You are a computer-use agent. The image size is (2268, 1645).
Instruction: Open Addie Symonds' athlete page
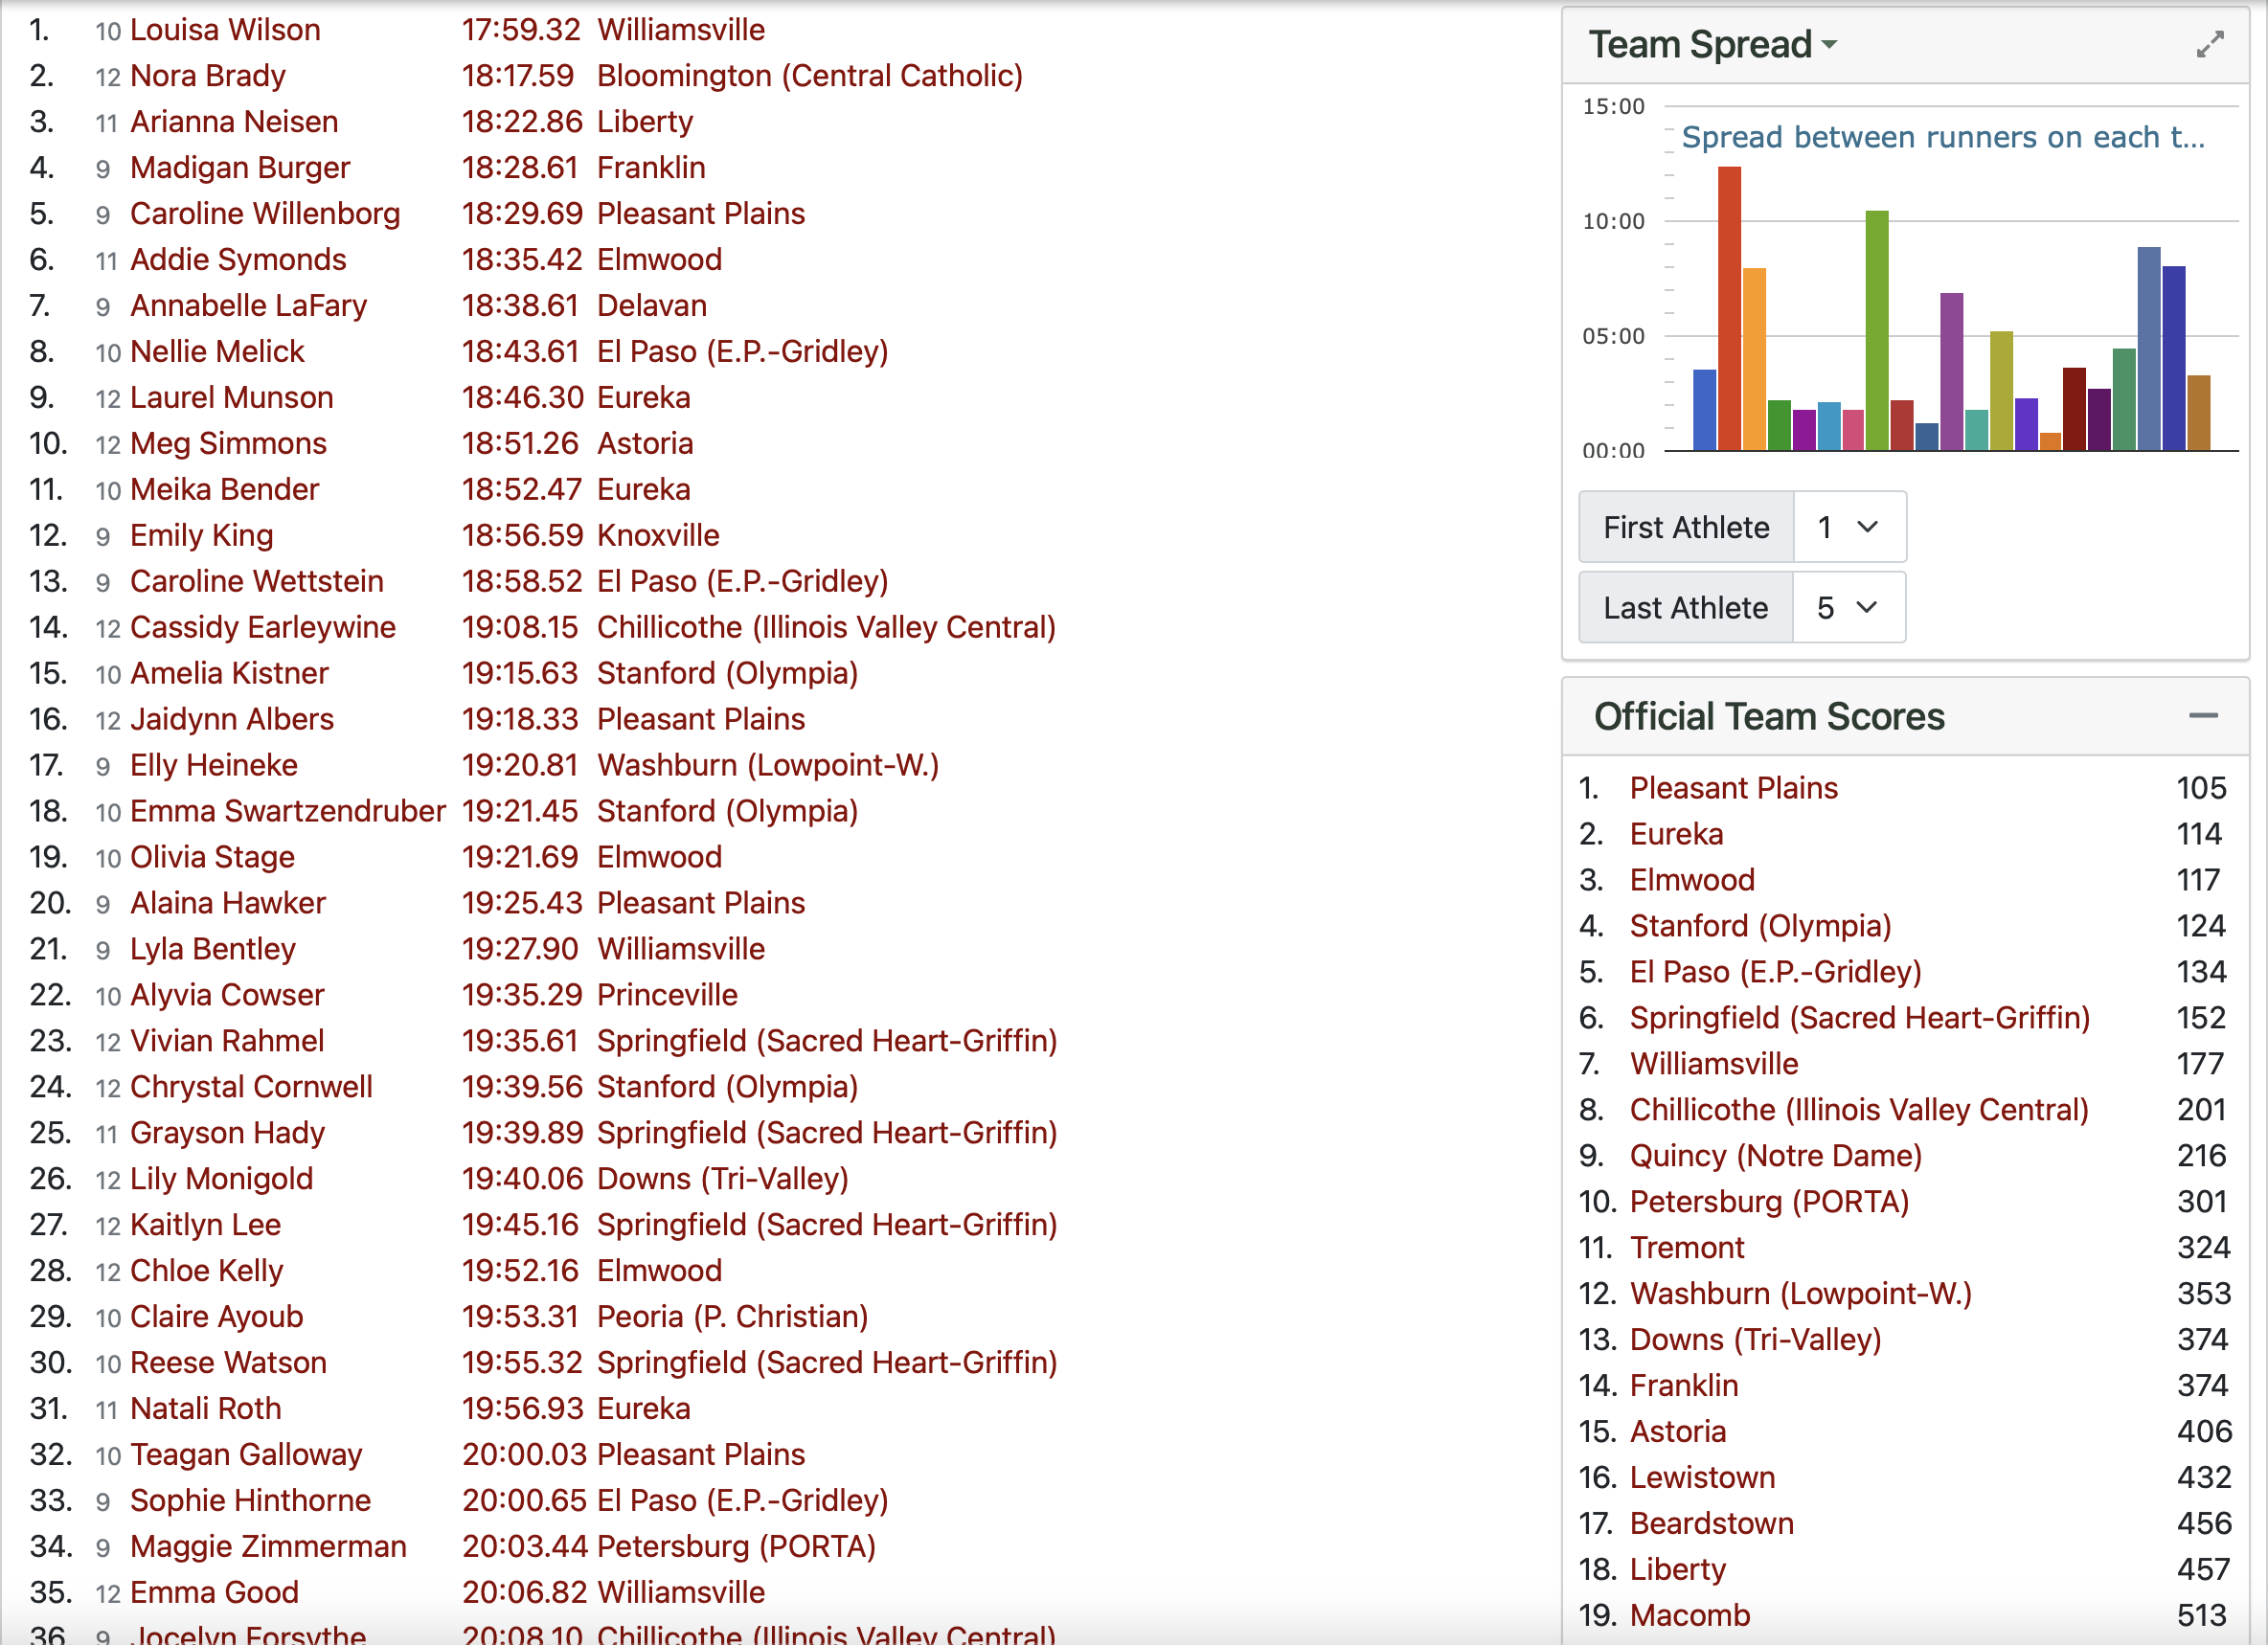[x=238, y=260]
